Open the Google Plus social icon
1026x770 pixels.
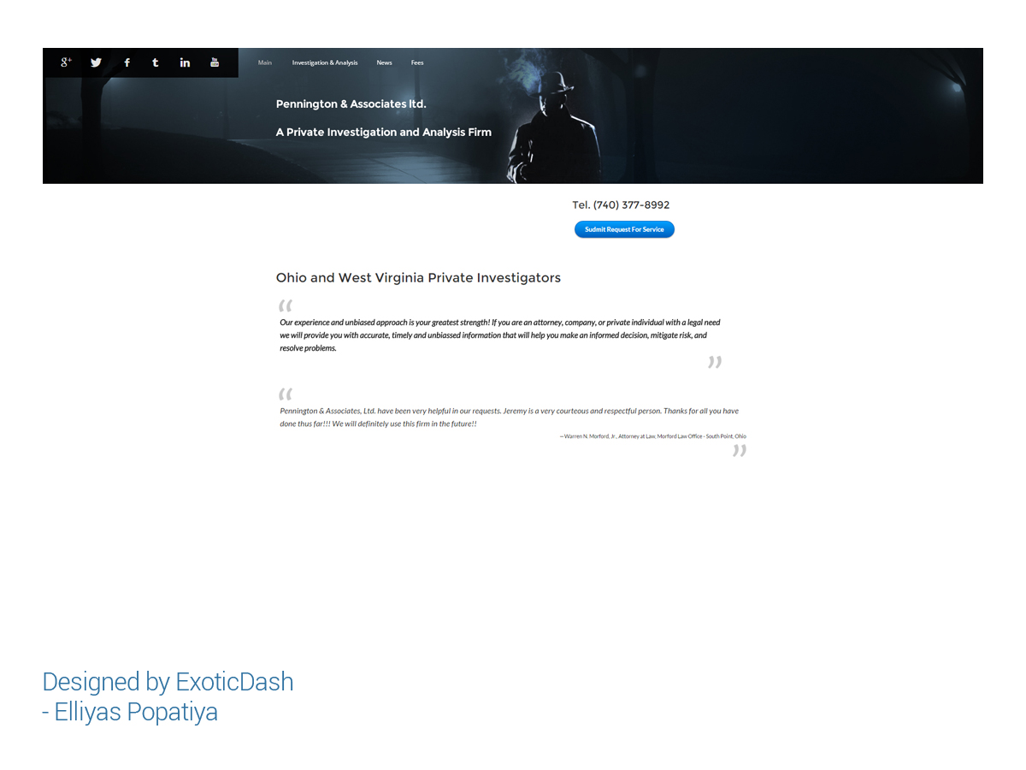click(66, 62)
